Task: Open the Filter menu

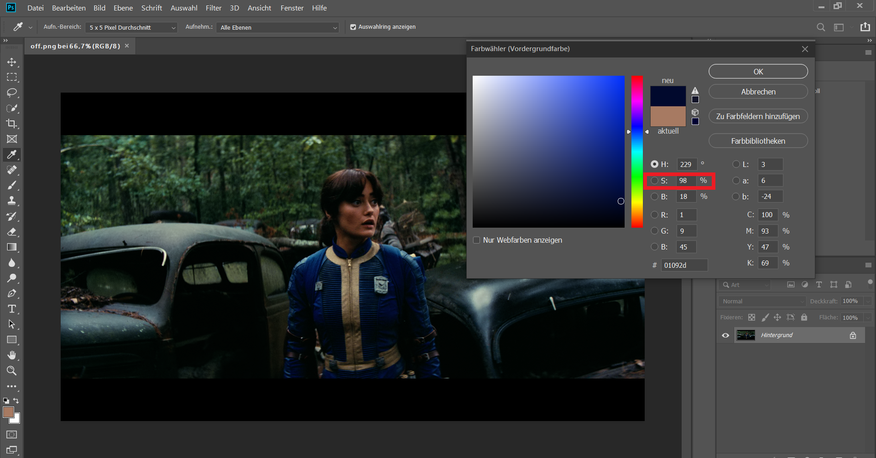Action: click(x=214, y=8)
